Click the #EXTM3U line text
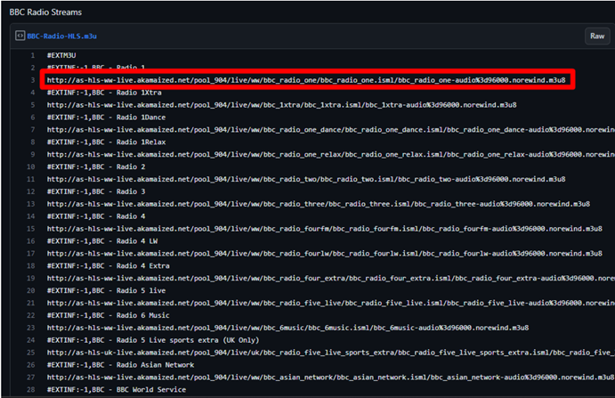Viewport: 615px width, 398px height. [x=61, y=55]
